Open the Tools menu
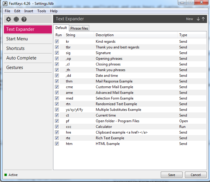The width and height of the screenshot is (210, 182). pyautogui.click(x=42, y=11)
